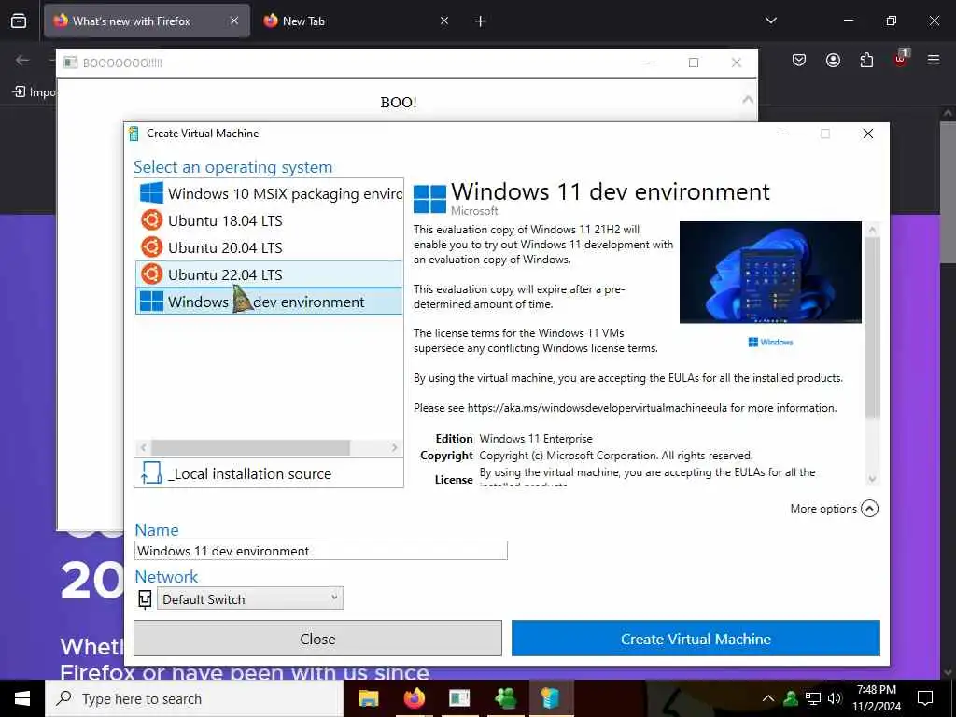The image size is (956, 717).
Task: Click the Create Virtual Machine button
Action: coord(696,639)
